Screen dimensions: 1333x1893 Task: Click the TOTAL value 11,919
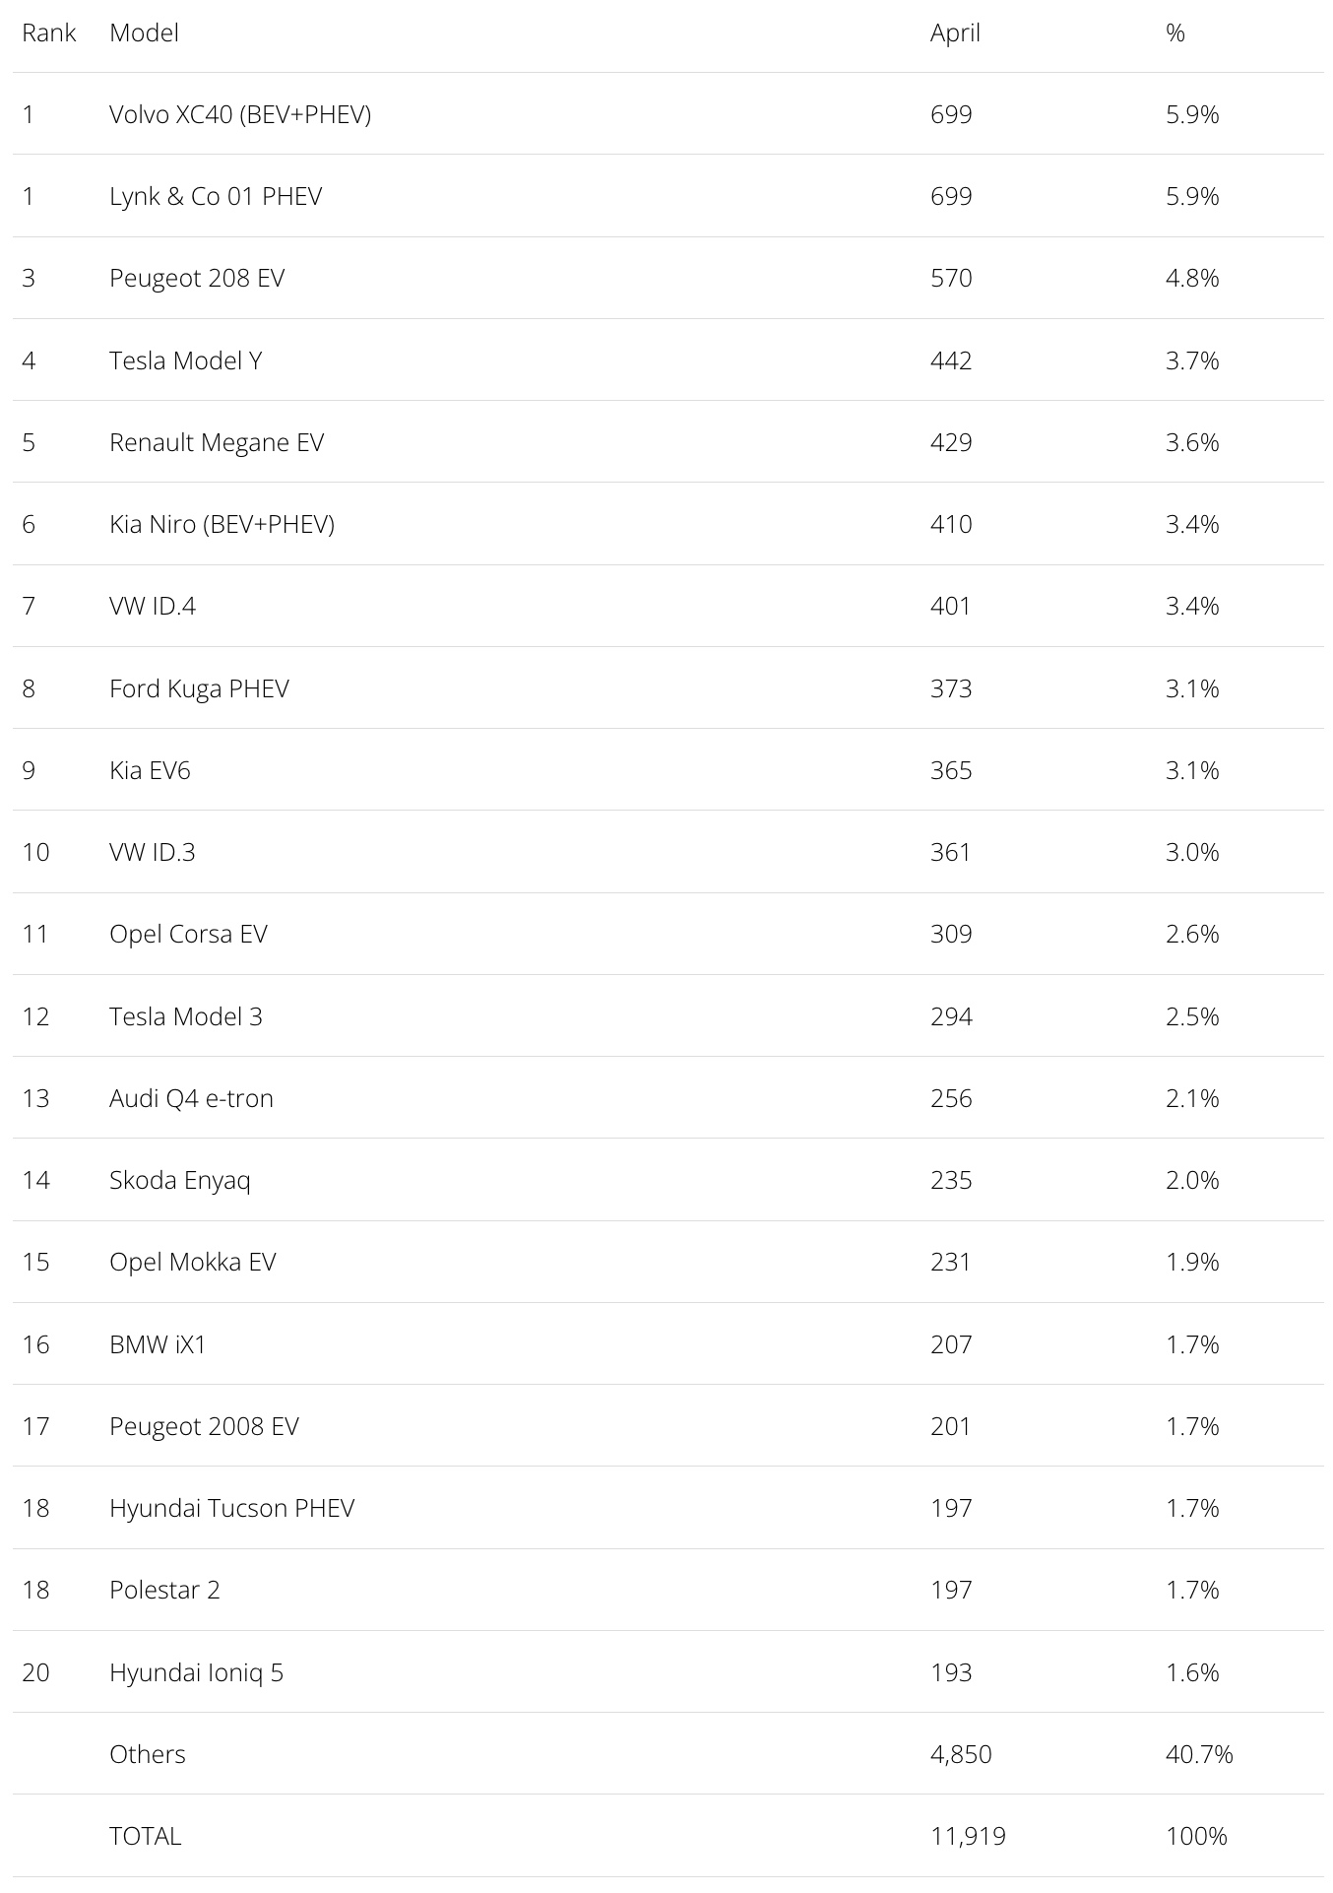point(968,1836)
